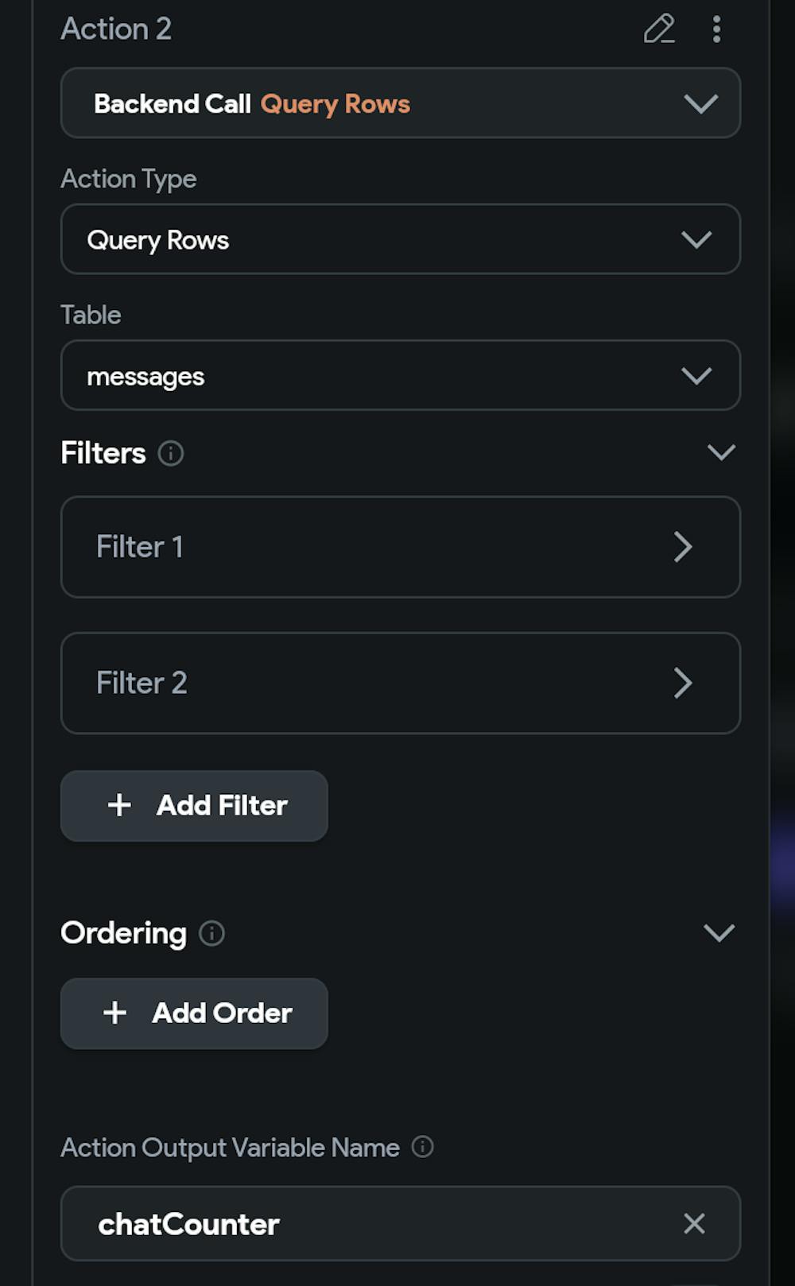Clear the chatCounter variable with the X icon
The width and height of the screenshot is (795, 1286).
694,1223
